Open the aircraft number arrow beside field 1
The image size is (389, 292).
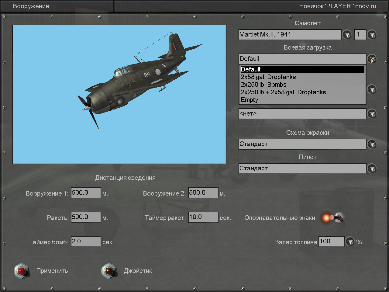point(372,35)
